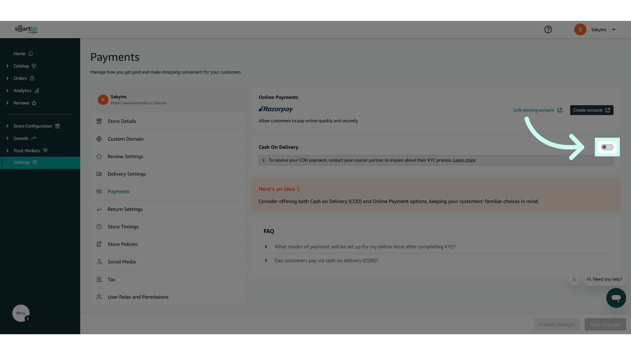Click the smartbiz logo in header
This screenshot has height=355, width=631.
(26, 29)
